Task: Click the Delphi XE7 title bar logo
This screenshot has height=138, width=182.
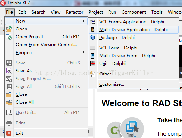Action: click(3, 3)
